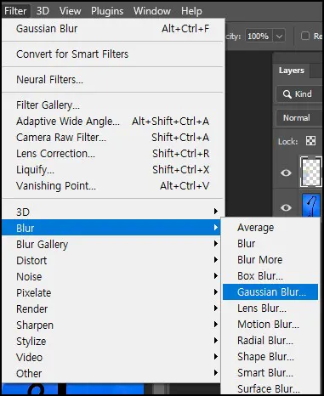Open the Normal blend mode dropdown
This screenshot has width=324, height=396.
(x=299, y=118)
